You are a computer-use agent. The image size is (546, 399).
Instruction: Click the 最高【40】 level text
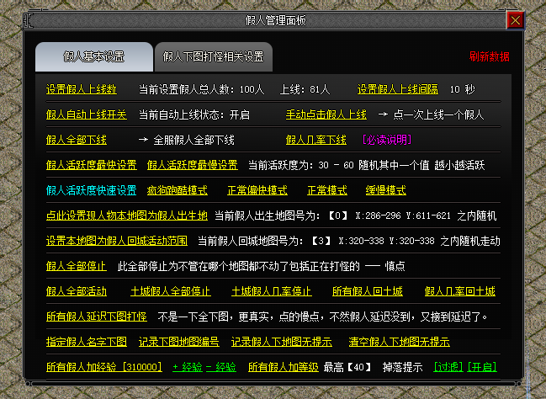click(347, 367)
